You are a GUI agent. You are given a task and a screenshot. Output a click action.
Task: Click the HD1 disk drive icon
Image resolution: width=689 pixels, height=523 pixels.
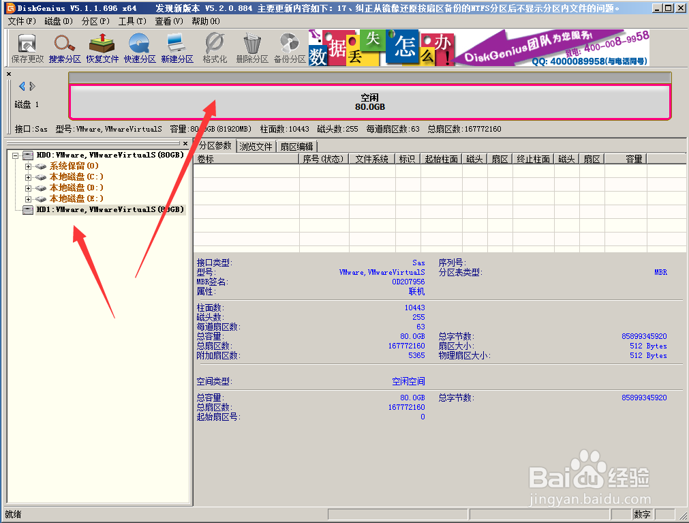(x=28, y=210)
